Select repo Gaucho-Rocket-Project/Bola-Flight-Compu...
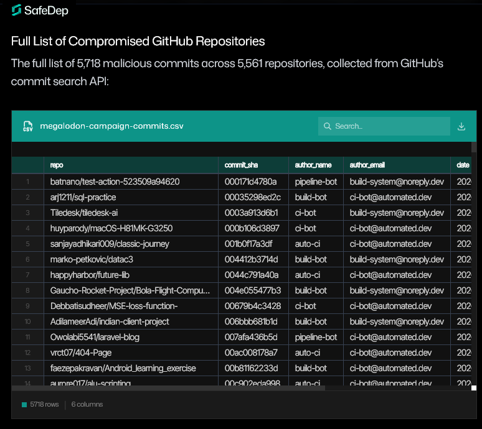 [x=130, y=290]
